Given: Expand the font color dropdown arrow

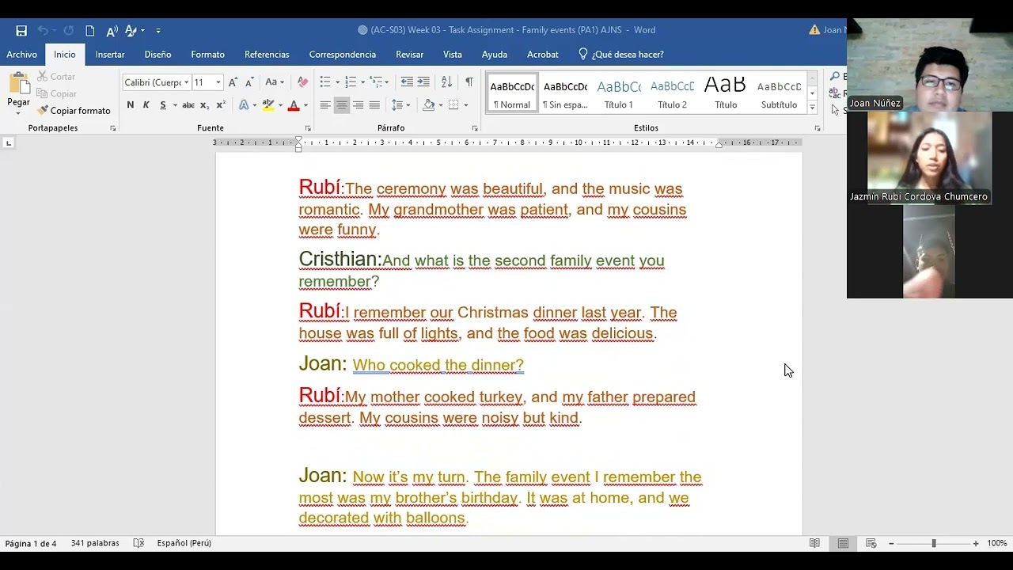Looking at the screenshot, I should click(305, 105).
